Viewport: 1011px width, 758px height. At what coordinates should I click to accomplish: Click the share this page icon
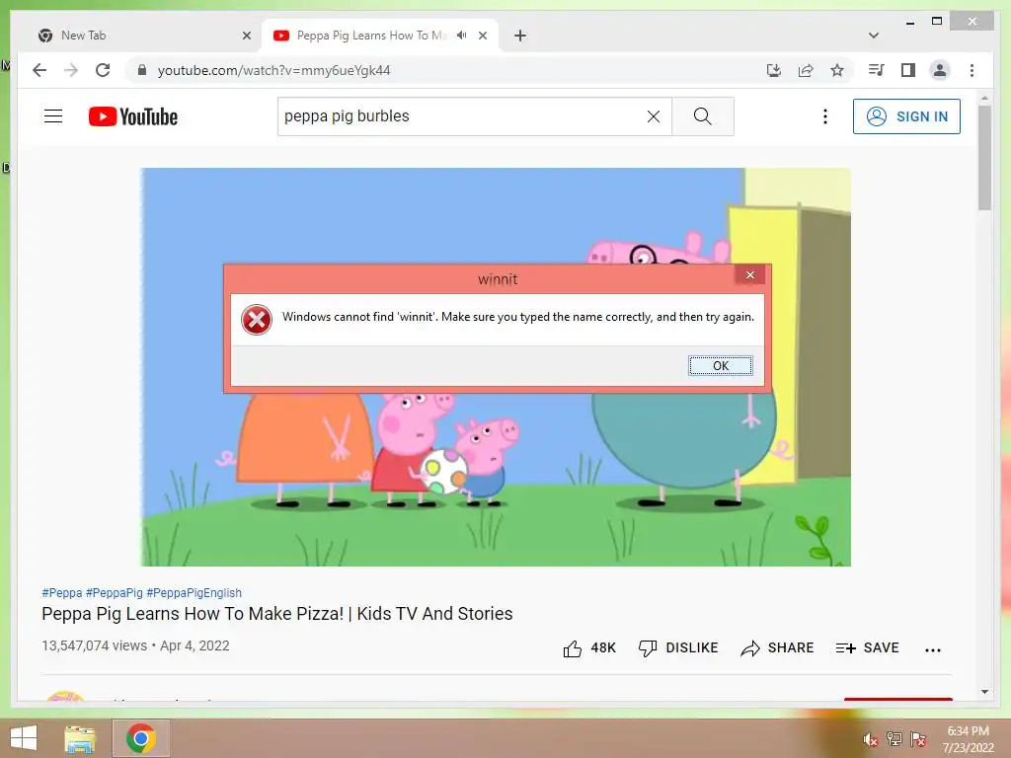coord(806,70)
